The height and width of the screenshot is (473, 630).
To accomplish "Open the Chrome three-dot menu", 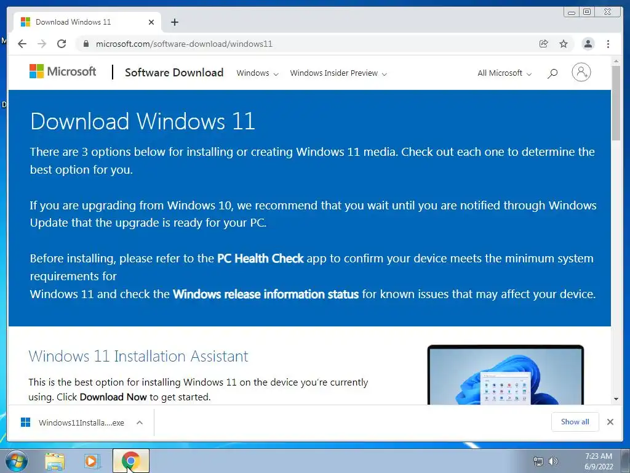I will point(608,44).
